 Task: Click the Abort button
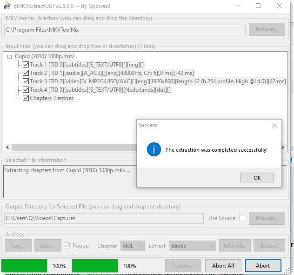(x=262, y=266)
